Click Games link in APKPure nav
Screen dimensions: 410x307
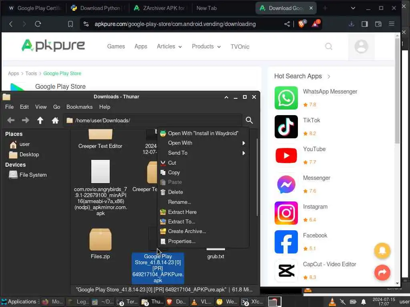[x=116, y=46]
